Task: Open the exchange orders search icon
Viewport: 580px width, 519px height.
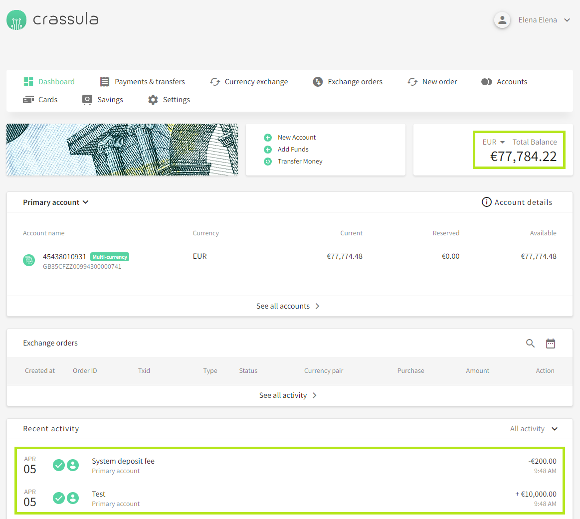Action: [530, 343]
